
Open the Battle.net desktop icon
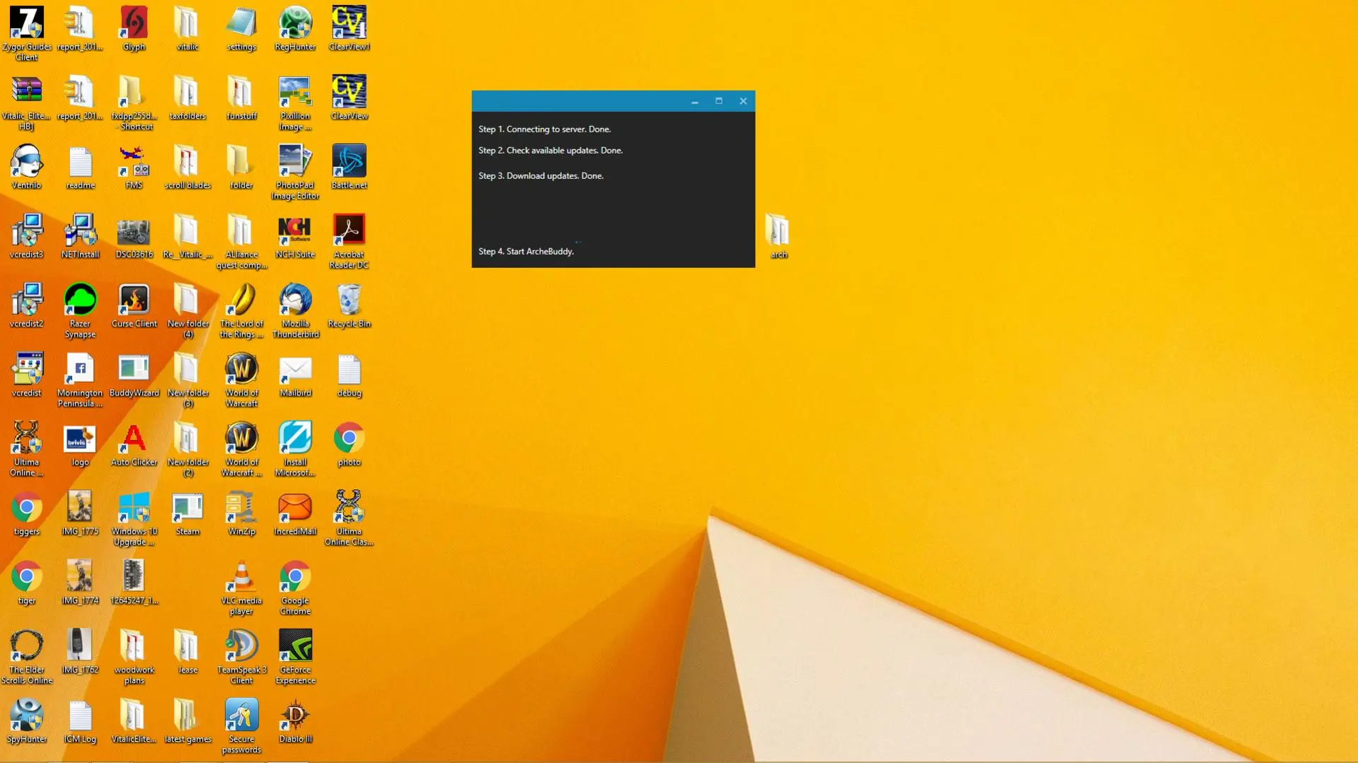coord(349,162)
